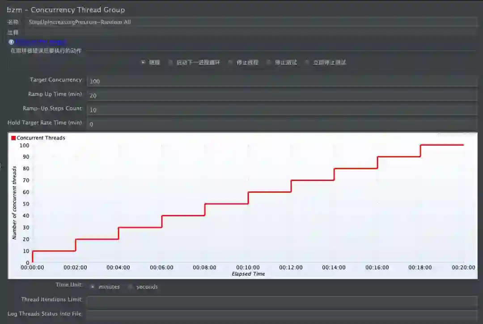Click the 00:10:00 tick on time axis
The width and height of the screenshot is (483, 324).
(248, 268)
